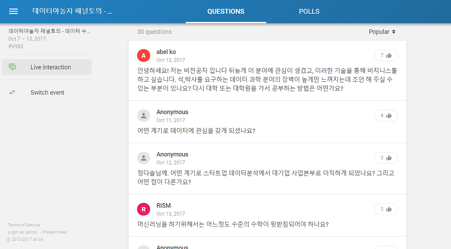Toggle like on the Oct 12 Anonymous question
Screen dimensions: 451x249
[x=386, y=158]
